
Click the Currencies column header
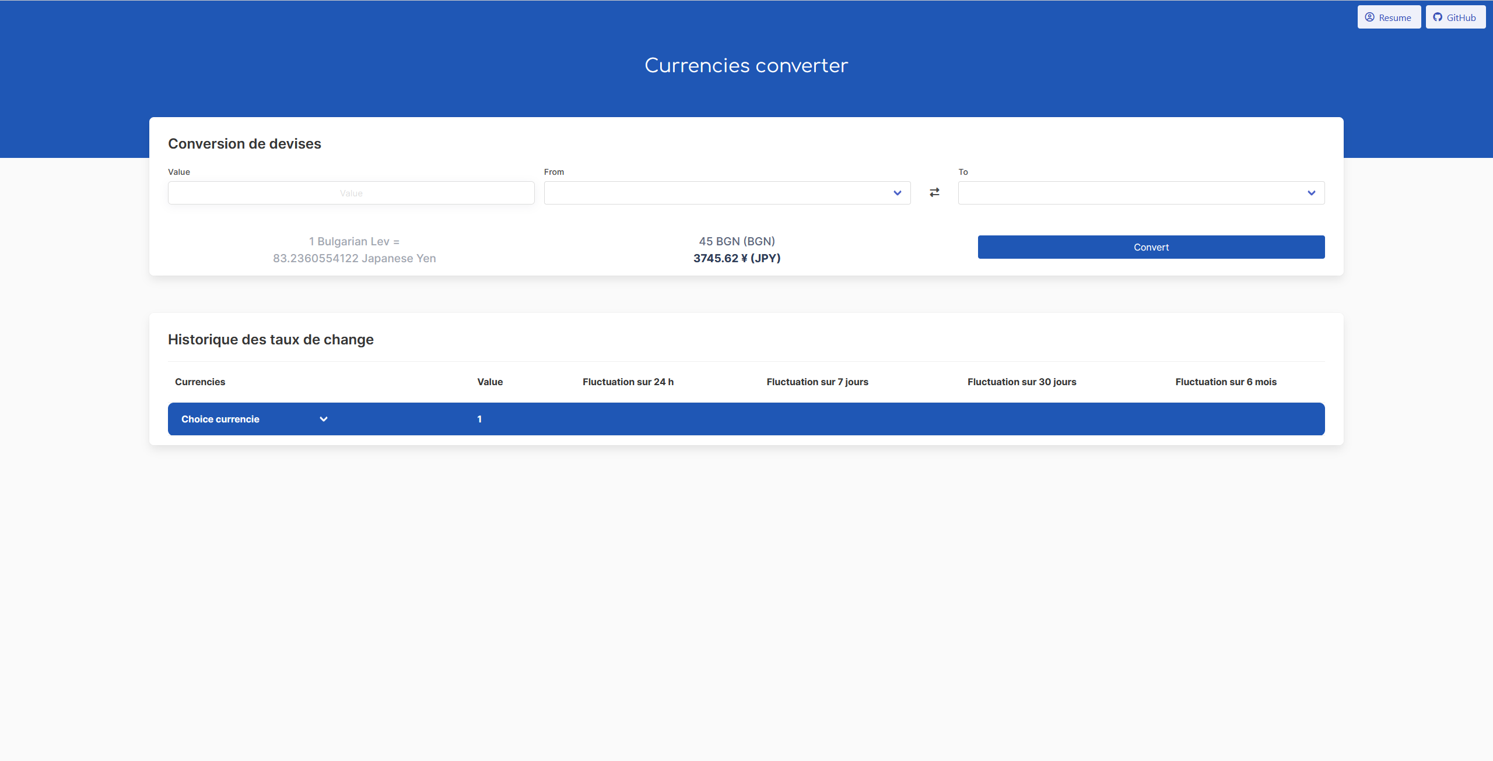199,382
